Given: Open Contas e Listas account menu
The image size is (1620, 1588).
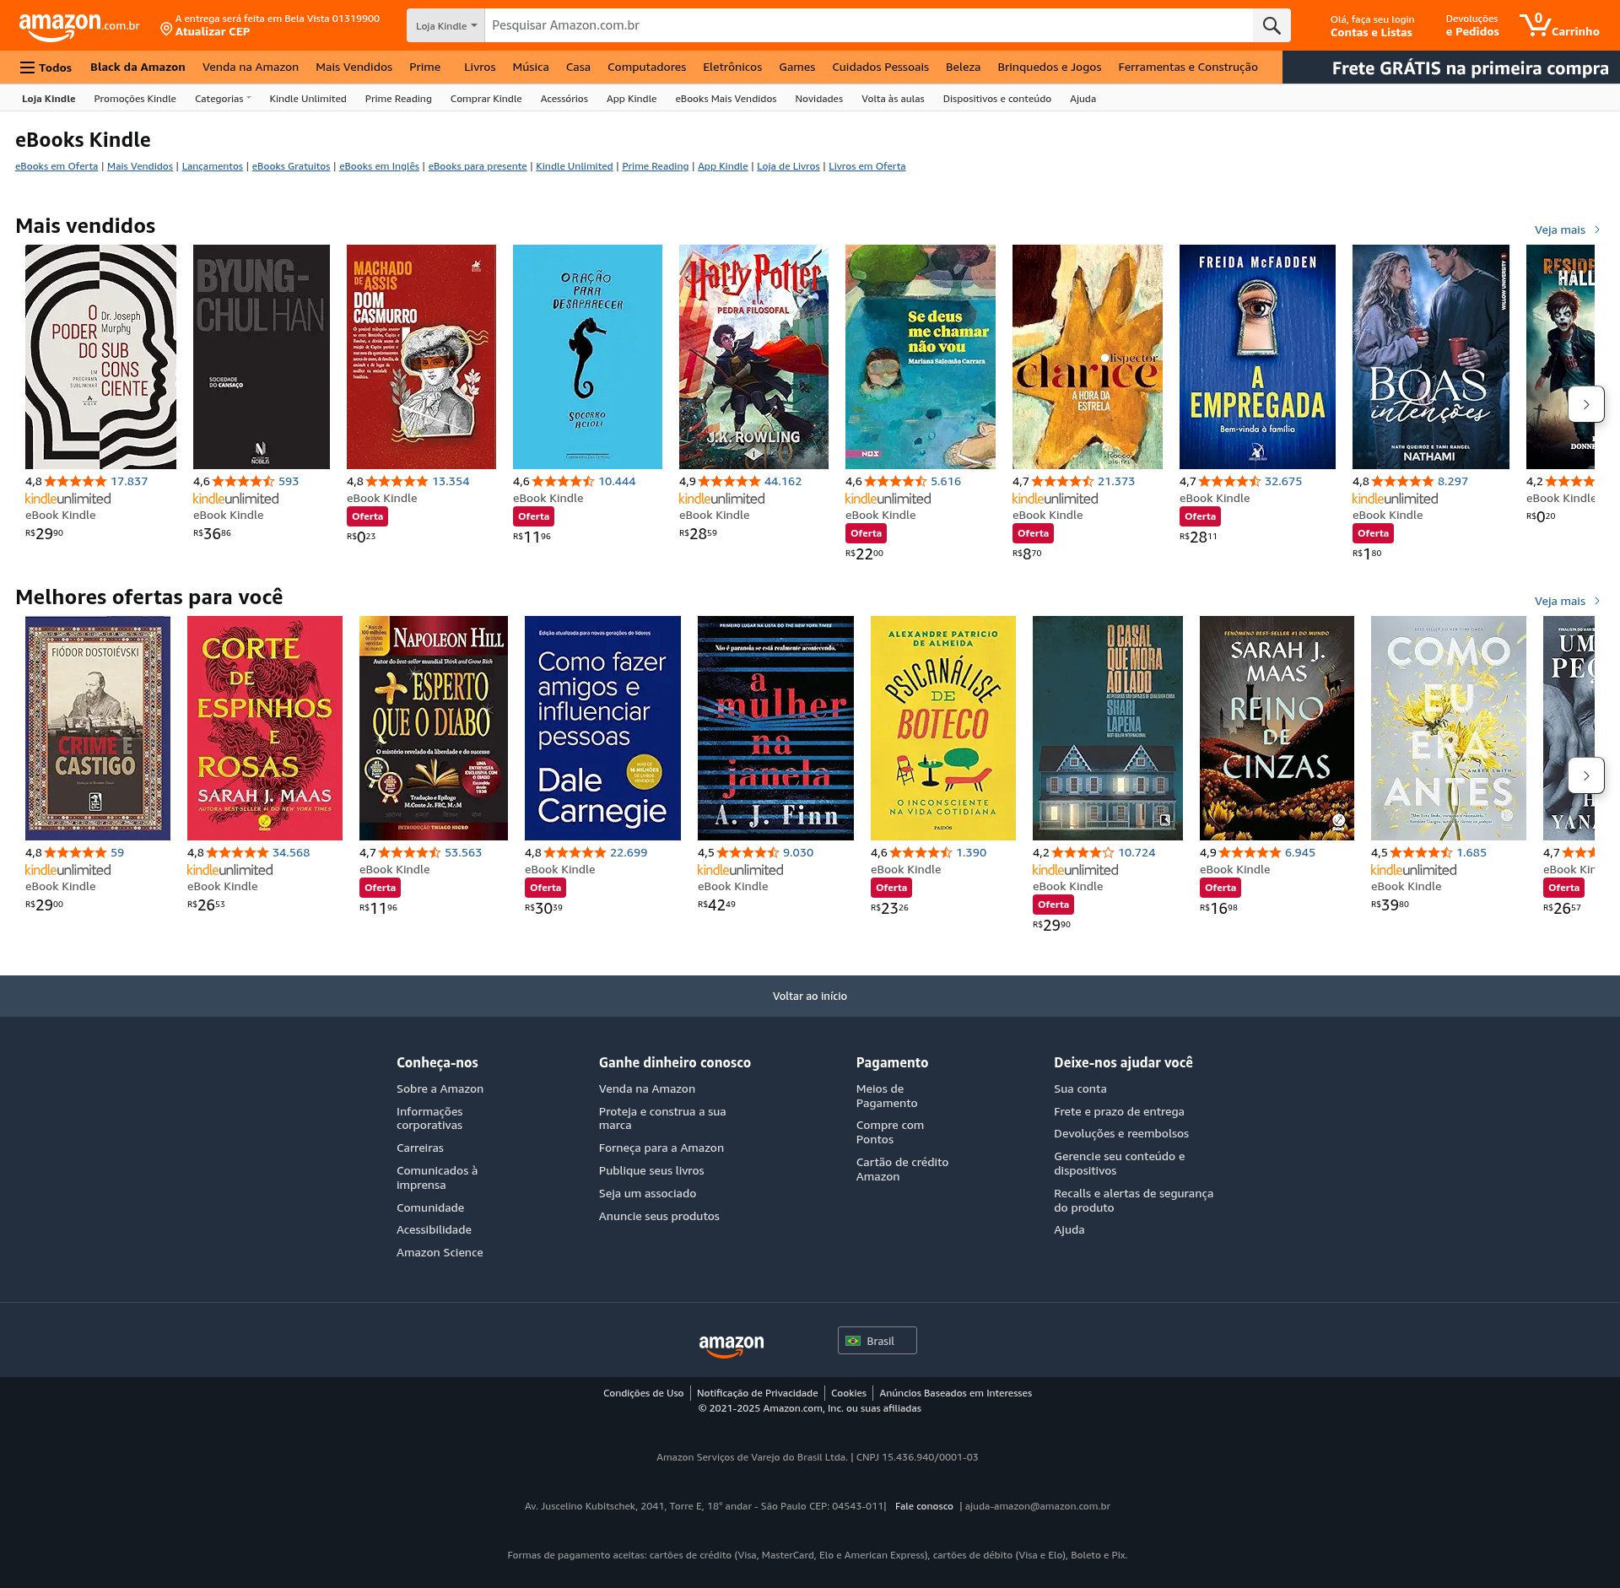Looking at the screenshot, I should pos(1372,26).
